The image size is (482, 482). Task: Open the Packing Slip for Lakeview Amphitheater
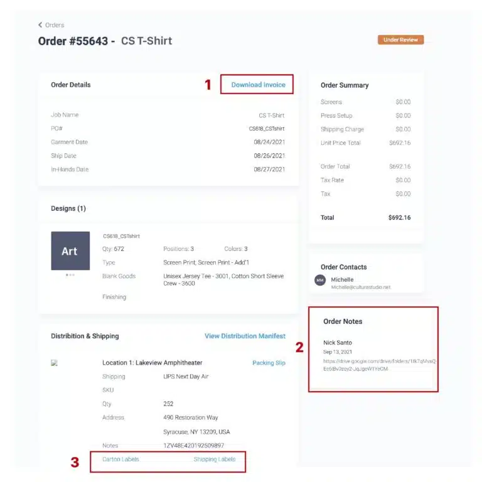269,363
